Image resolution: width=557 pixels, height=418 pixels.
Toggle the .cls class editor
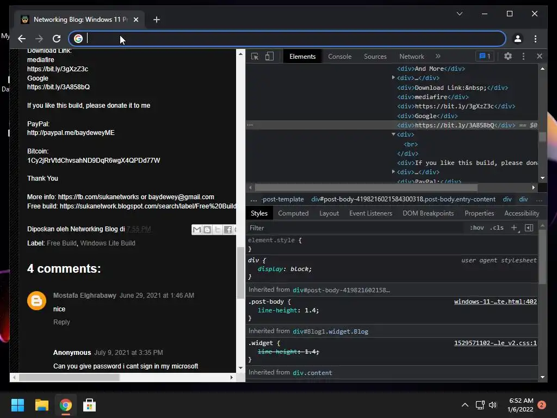pos(497,228)
